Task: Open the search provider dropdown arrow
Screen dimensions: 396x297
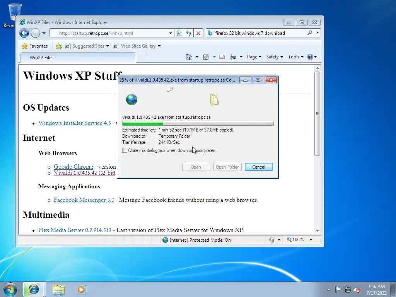Action: [x=317, y=33]
